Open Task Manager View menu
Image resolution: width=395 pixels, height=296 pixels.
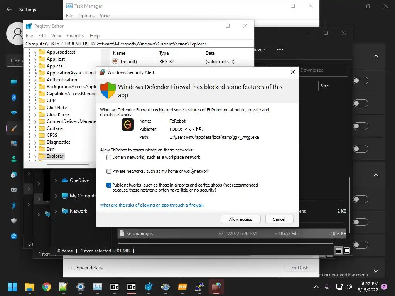tap(105, 15)
